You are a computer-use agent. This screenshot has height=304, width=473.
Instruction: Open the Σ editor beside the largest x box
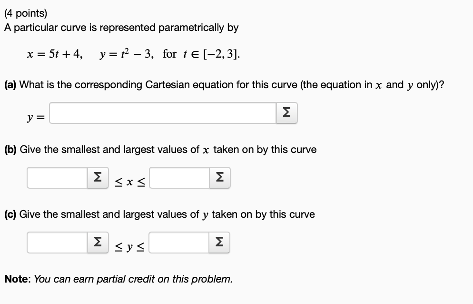pyautogui.click(x=219, y=177)
